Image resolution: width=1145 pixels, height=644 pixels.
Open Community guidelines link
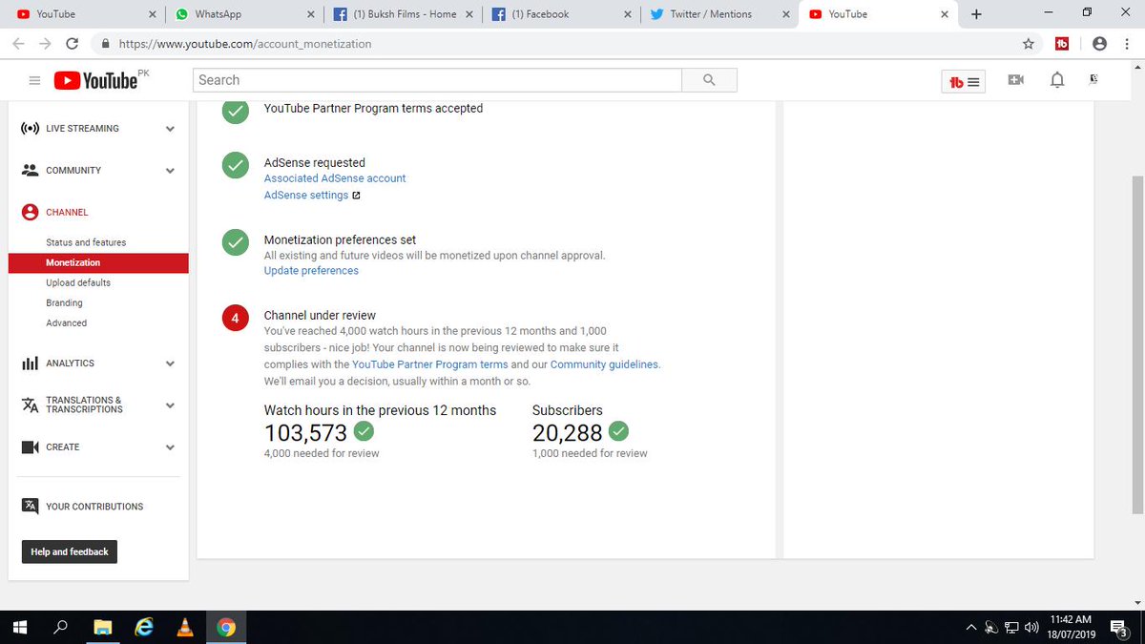(604, 364)
